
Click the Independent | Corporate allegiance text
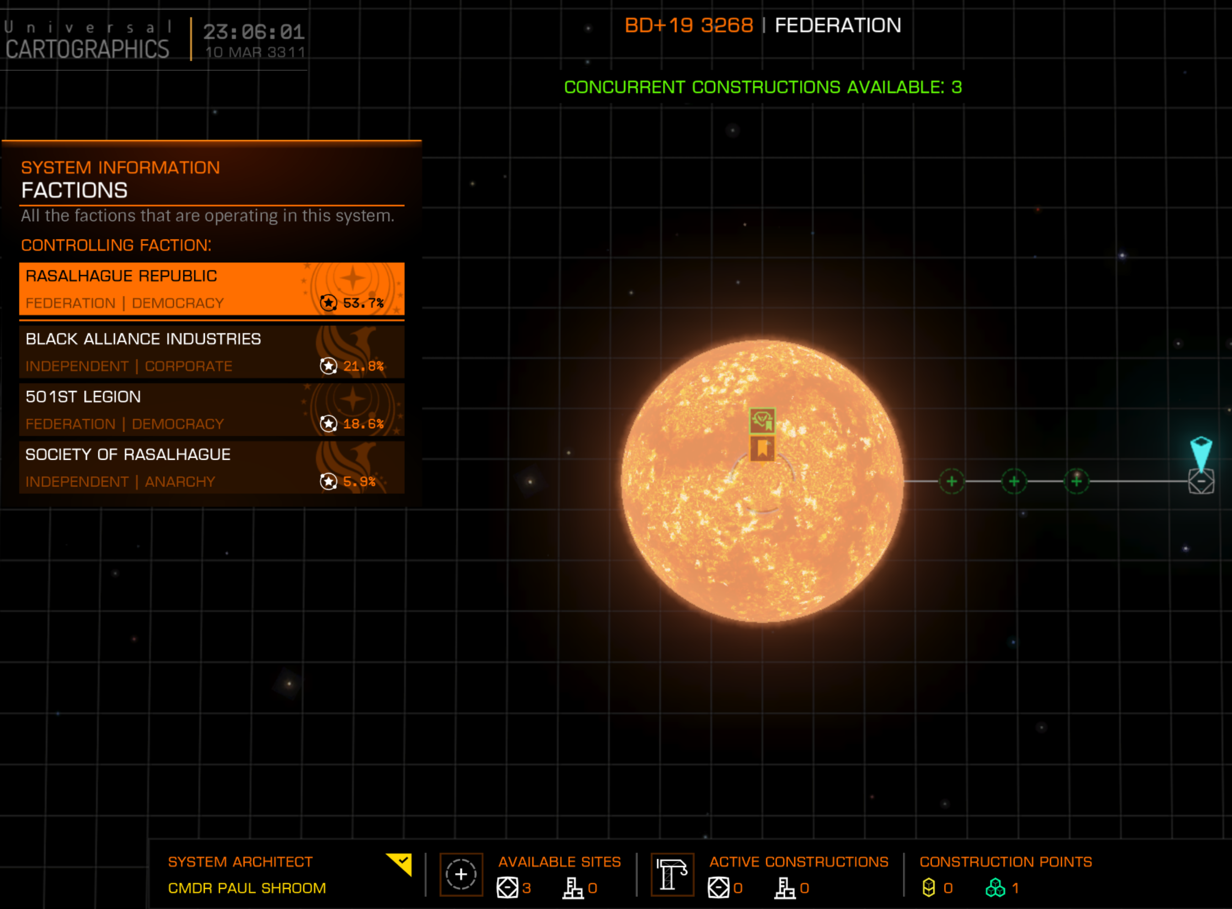coord(129,366)
